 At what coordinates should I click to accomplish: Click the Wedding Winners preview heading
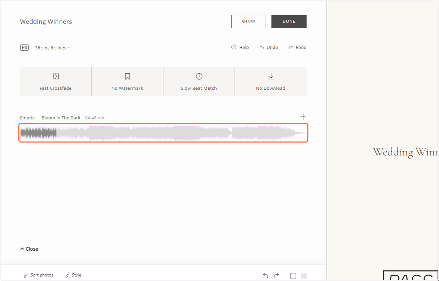(x=406, y=152)
